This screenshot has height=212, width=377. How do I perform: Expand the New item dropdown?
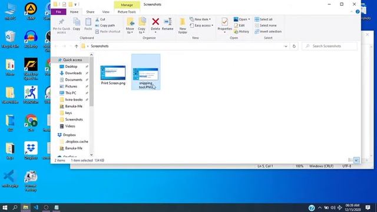pos(200,19)
